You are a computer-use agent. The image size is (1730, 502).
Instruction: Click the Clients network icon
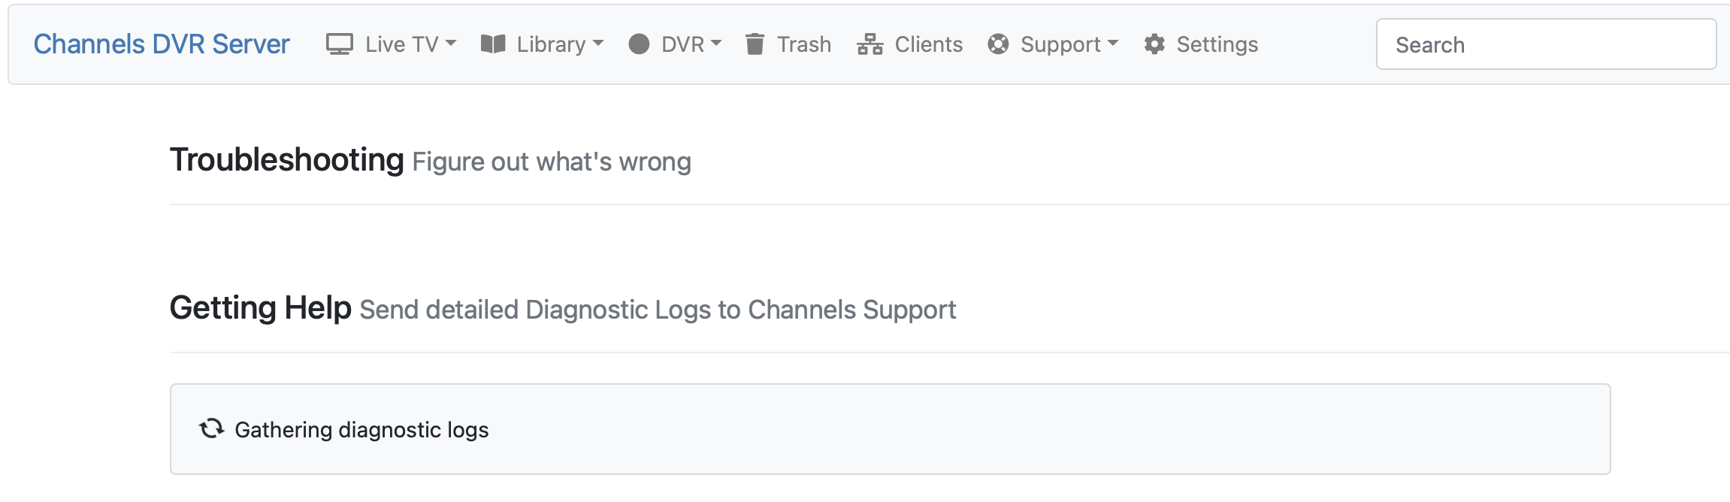click(870, 44)
